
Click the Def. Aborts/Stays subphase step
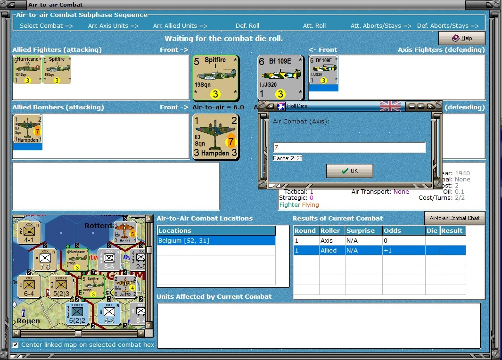pyautogui.click(x=448, y=25)
